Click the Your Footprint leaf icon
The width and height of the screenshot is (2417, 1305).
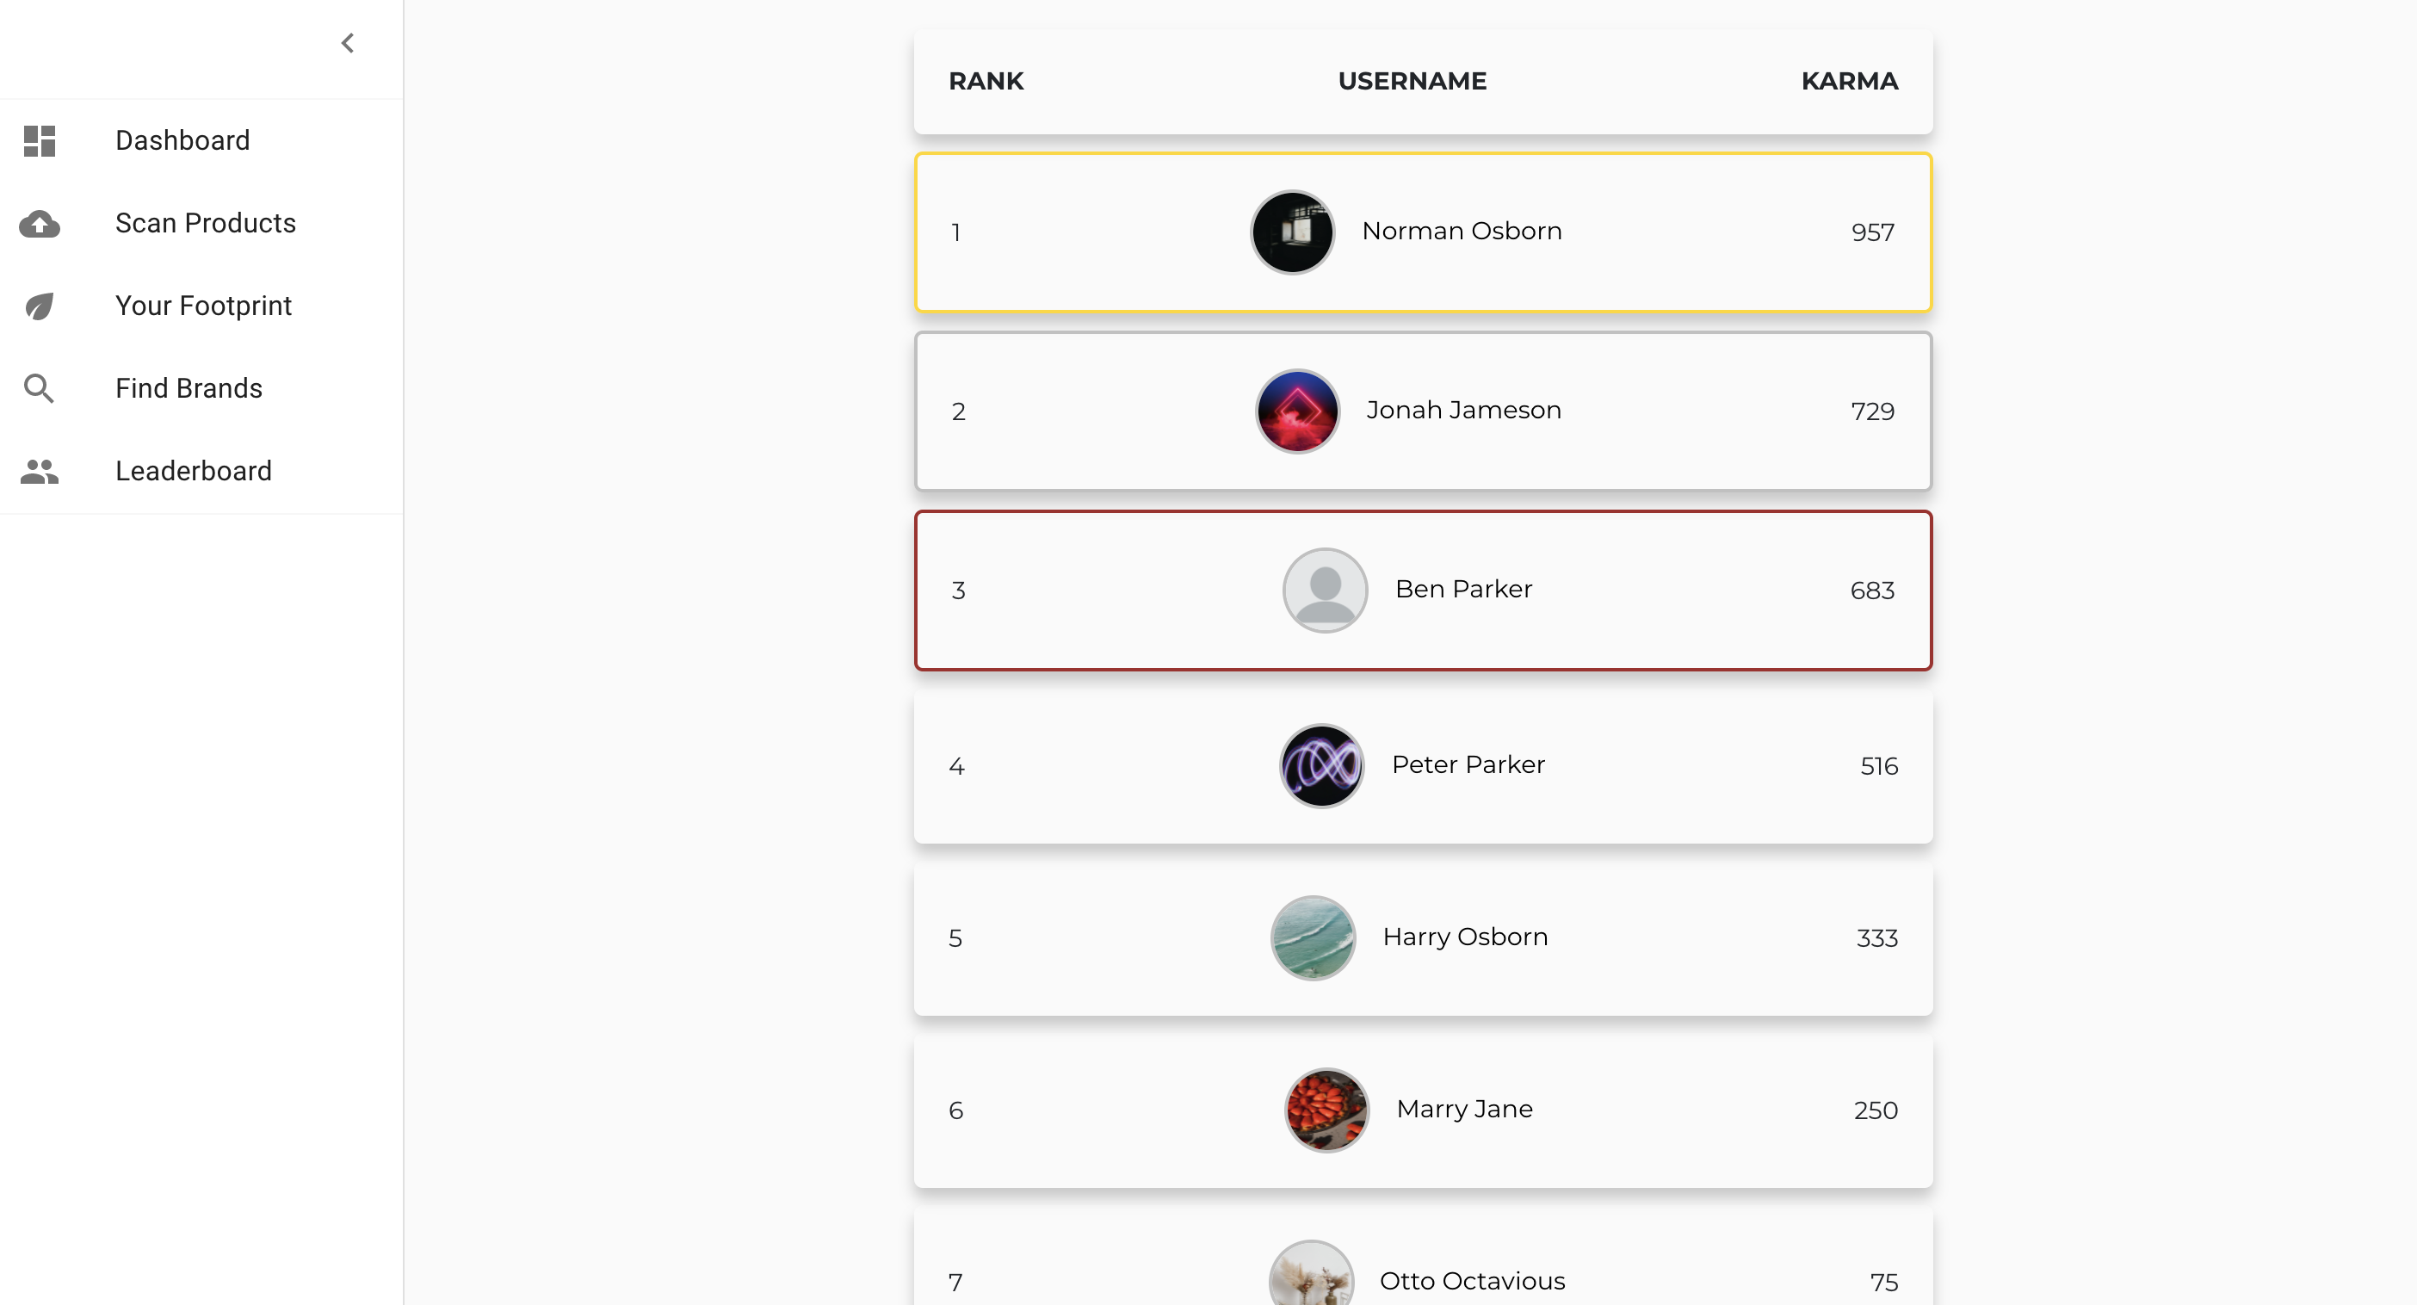(x=40, y=306)
